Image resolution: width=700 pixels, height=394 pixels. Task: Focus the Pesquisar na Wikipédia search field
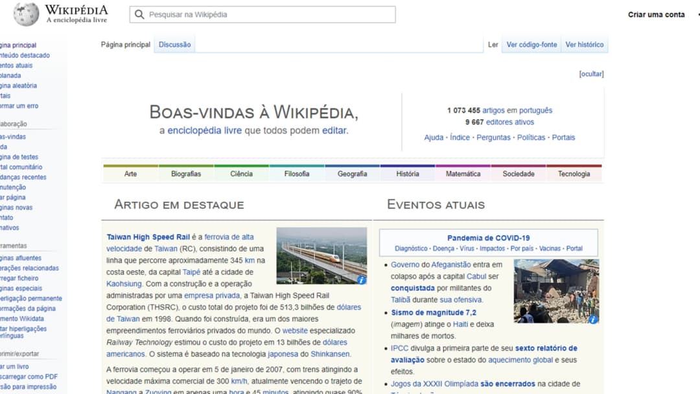(x=262, y=15)
